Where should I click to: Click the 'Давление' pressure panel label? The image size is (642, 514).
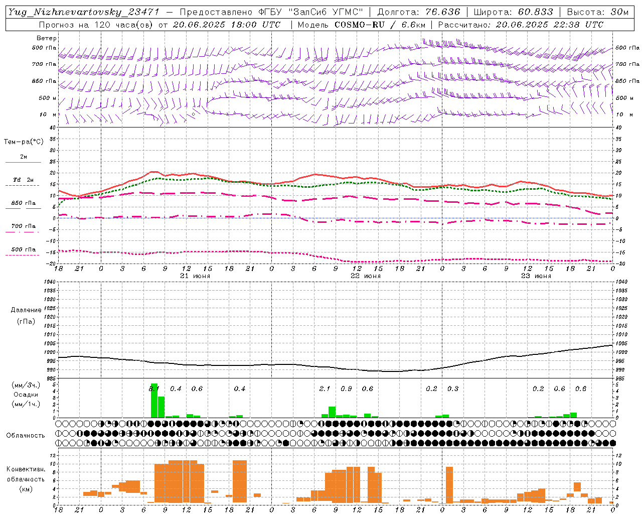click(26, 310)
